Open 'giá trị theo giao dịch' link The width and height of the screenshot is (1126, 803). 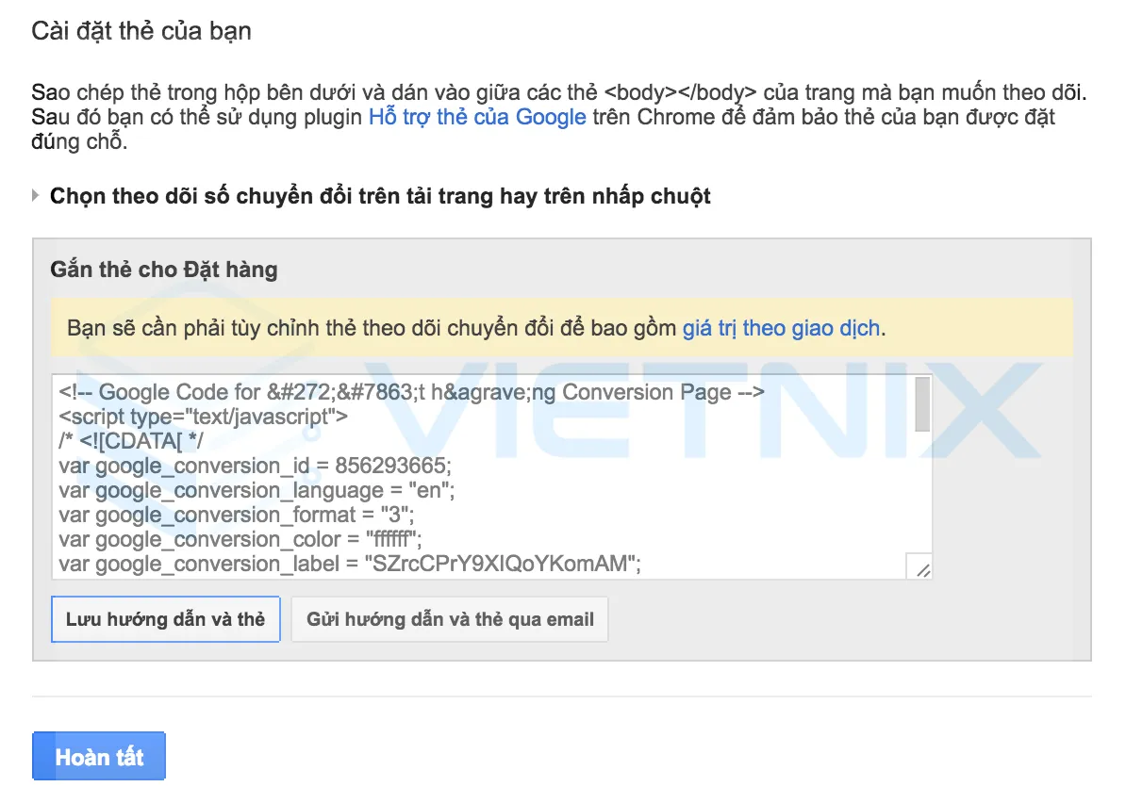[781, 328]
